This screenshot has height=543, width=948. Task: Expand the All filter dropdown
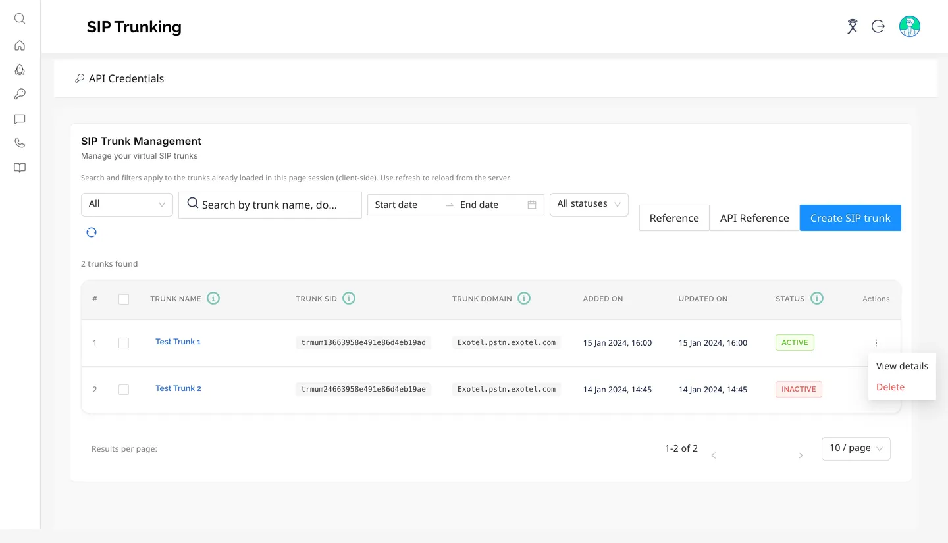(127, 204)
